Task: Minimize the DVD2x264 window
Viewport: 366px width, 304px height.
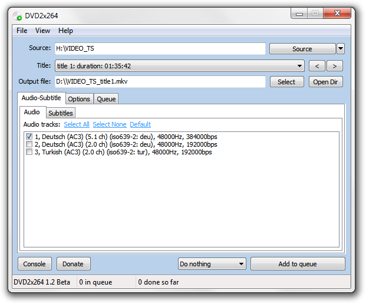Action: coord(299,14)
